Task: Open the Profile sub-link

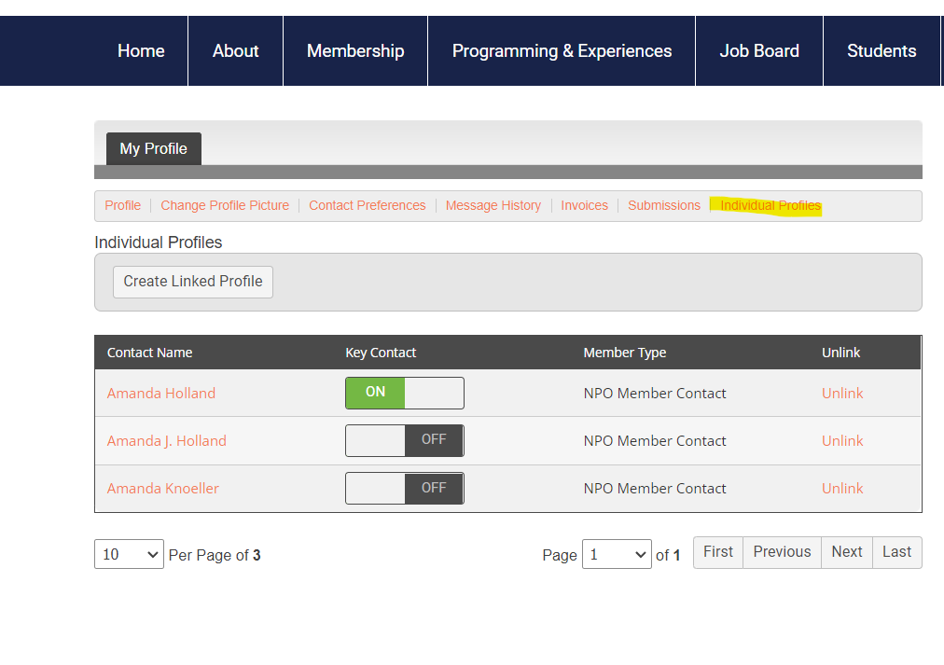Action: click(x=123, y=206)
